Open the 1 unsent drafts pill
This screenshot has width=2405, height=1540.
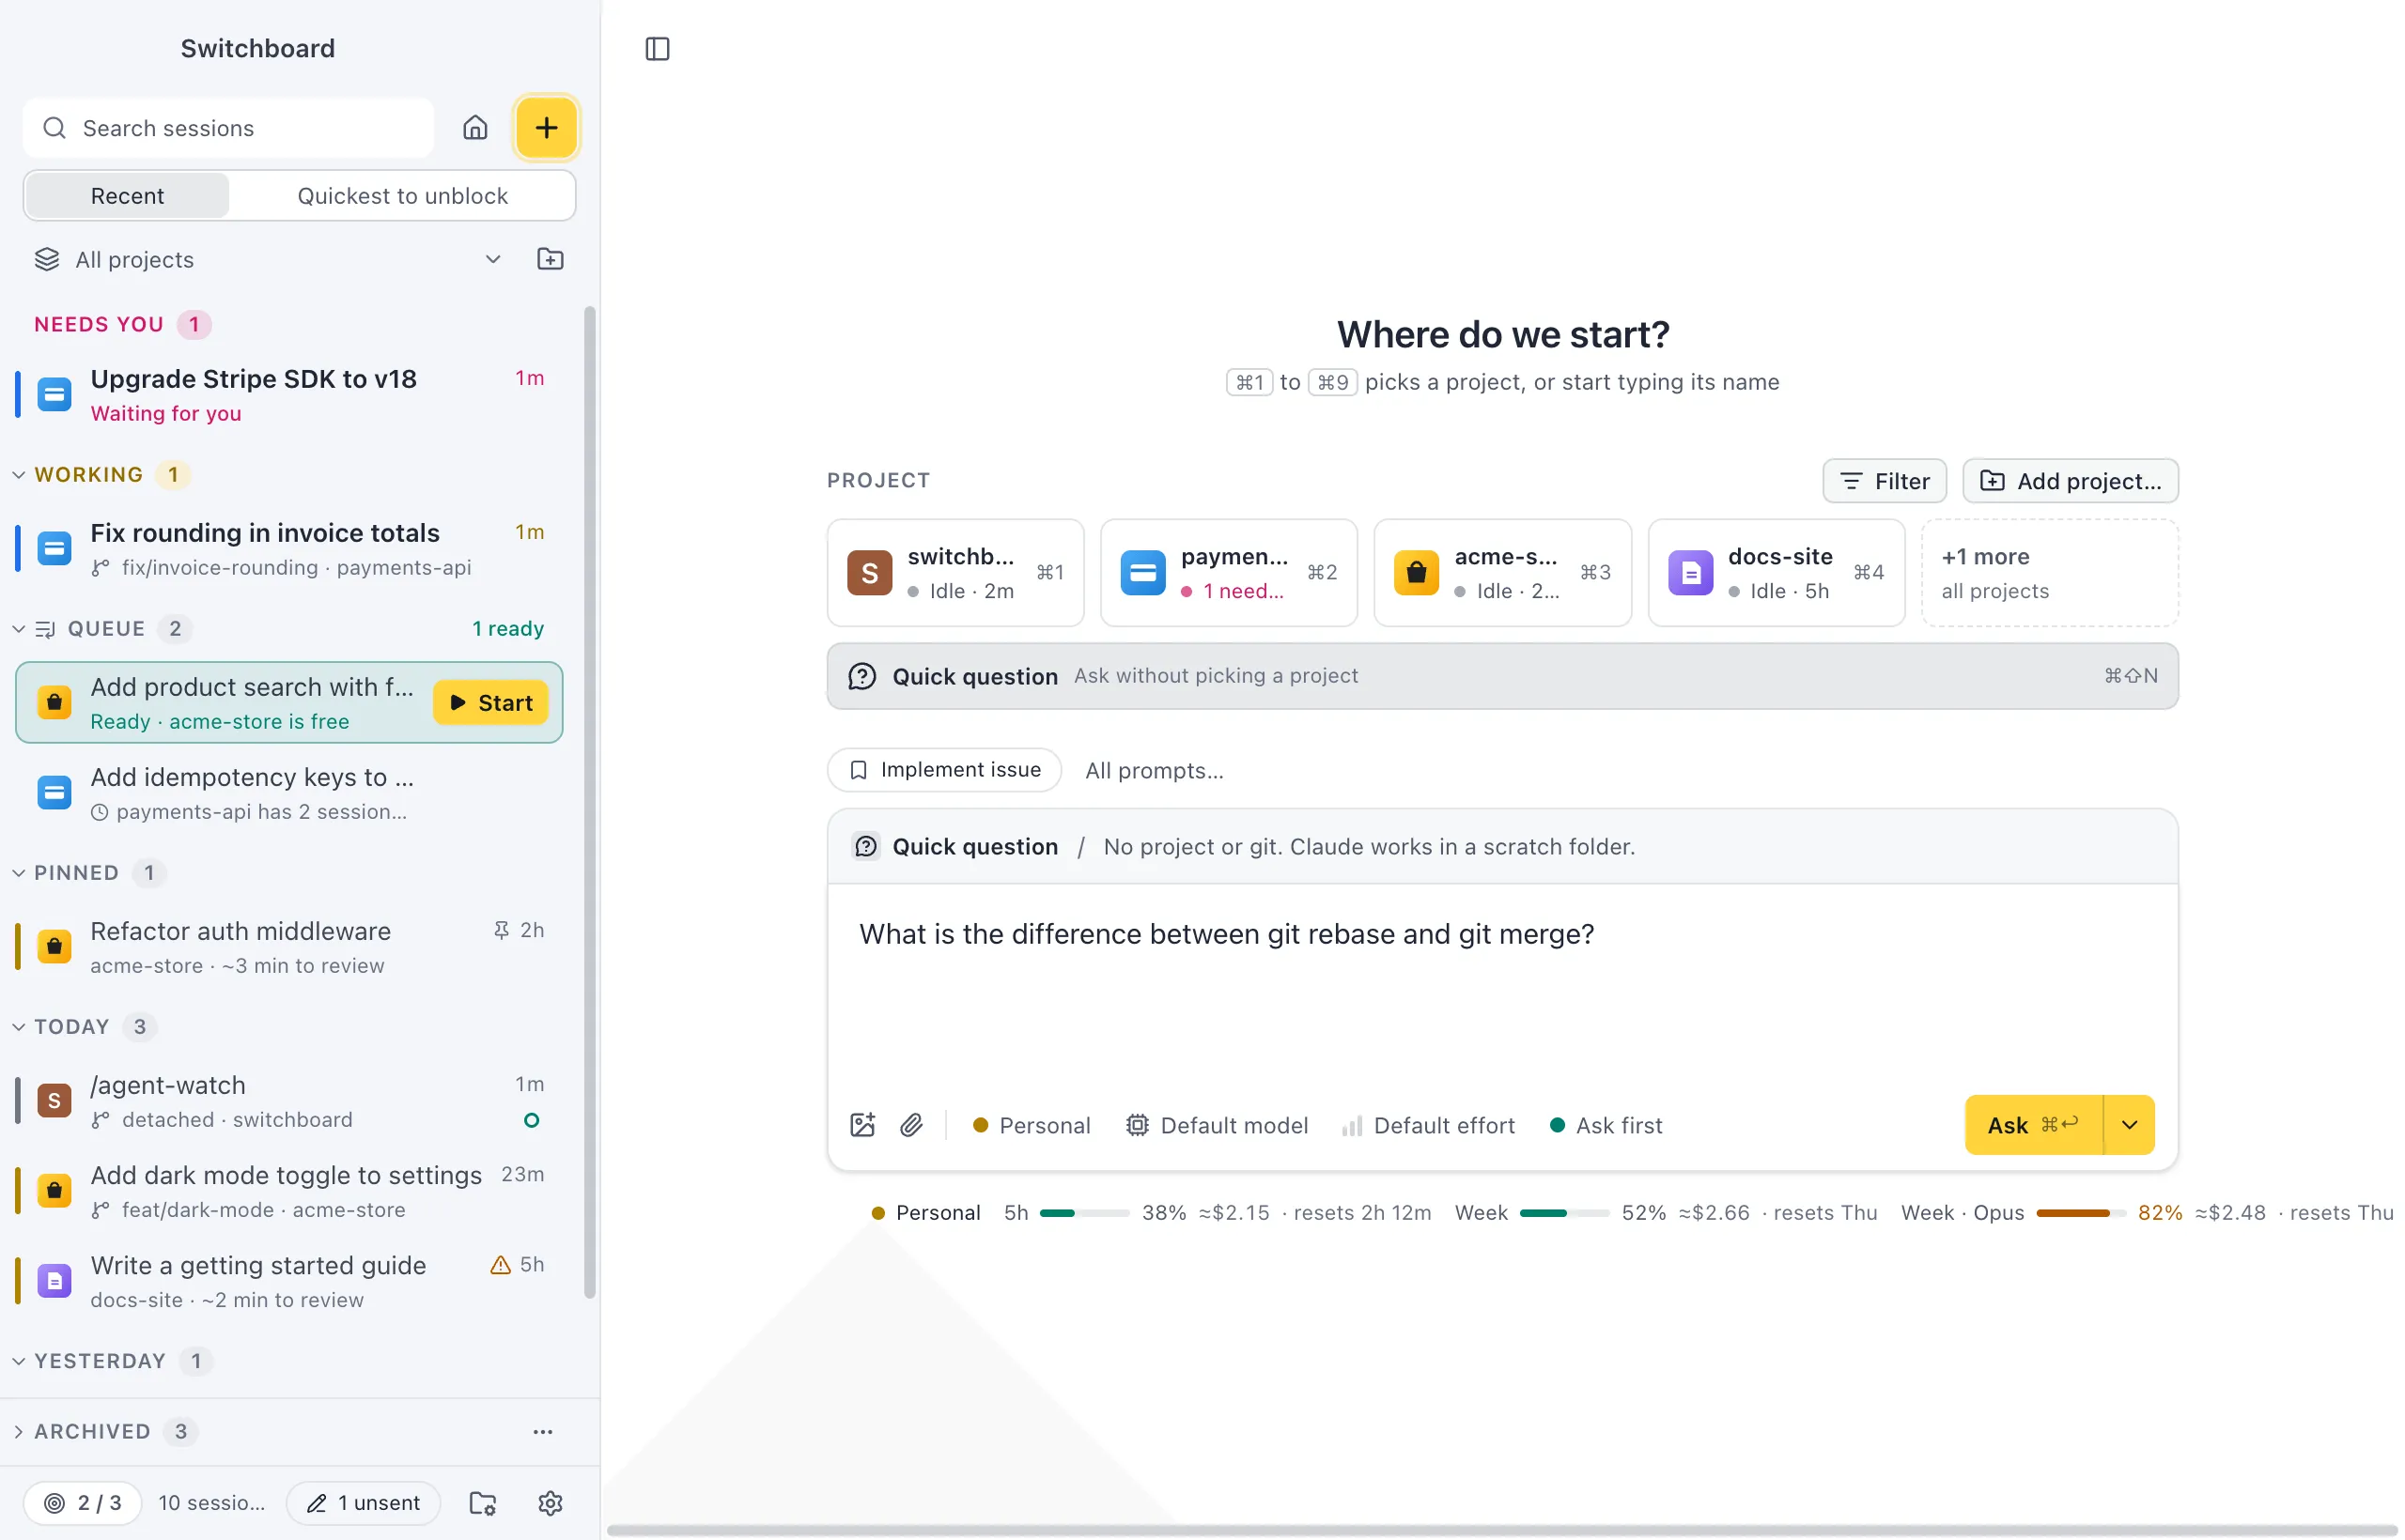click(364, 1503)
